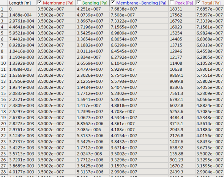Enable the Peak [Pa] column checkbox
This screenshot has width=224, height=177.
172,2
